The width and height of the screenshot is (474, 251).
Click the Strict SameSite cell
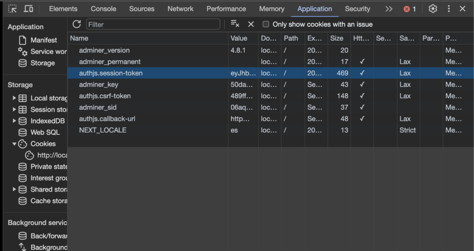(407, 130)
